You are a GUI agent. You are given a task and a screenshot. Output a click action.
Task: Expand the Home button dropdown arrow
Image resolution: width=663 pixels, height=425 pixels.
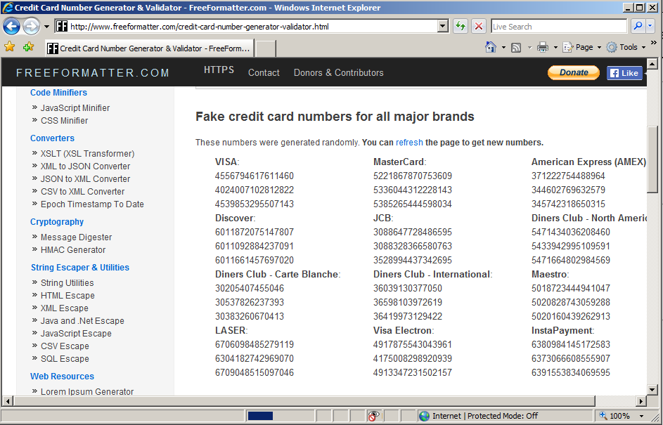pos(503,47)
